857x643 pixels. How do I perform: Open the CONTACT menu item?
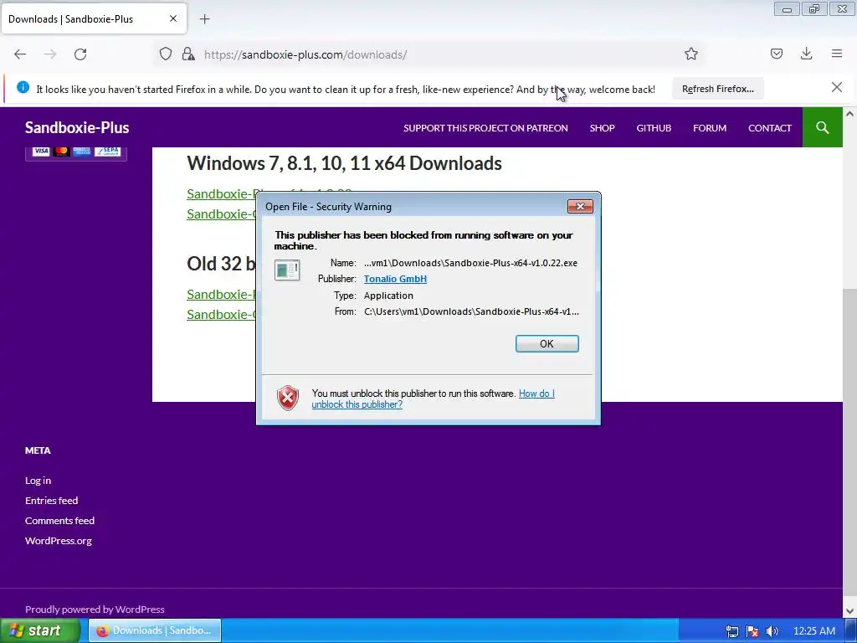[x=770, y=128]
